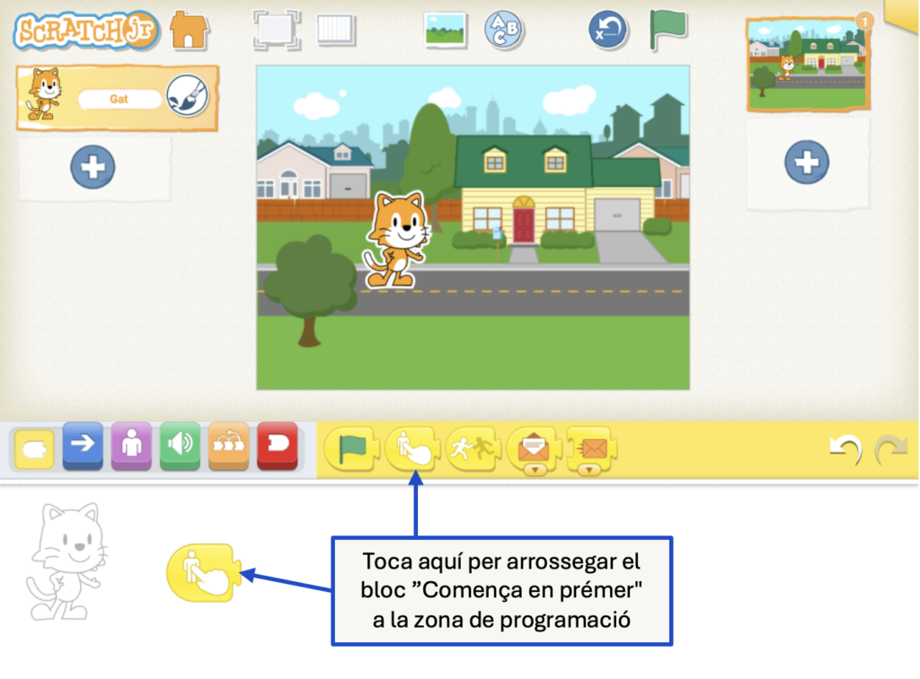
Task: Show the red end blocks category
Action: 277,445
